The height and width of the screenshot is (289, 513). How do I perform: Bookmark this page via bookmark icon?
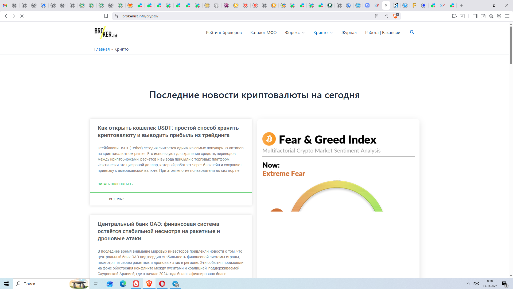[106, 16]
